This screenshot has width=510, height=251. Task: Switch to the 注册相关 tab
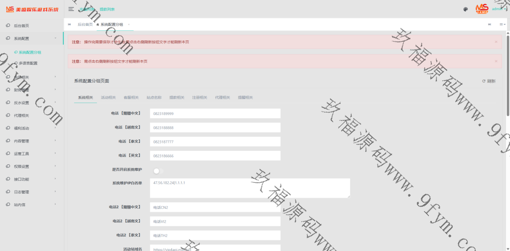click(x=199, y=98)
